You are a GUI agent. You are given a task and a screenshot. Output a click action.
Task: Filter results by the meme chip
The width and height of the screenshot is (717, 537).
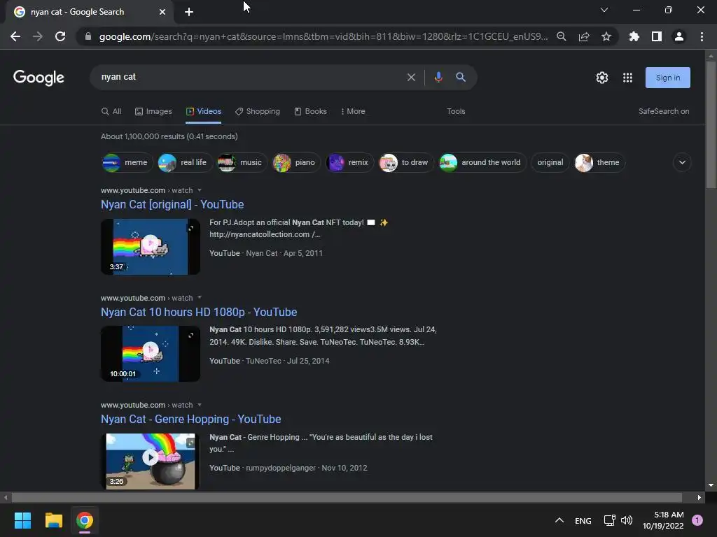pos(127,162)
